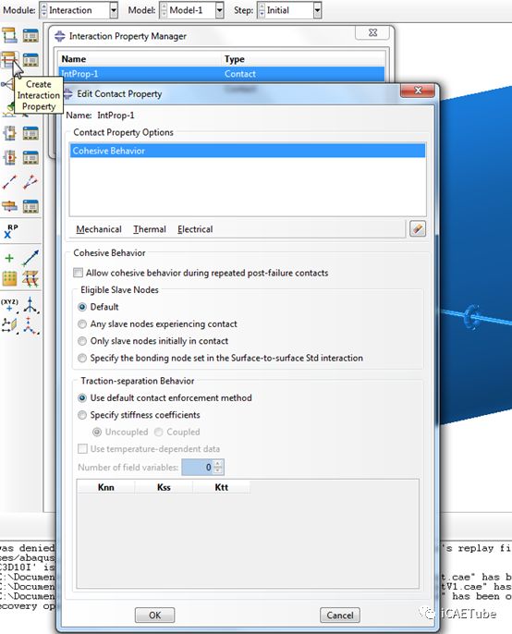Screen dimensions: 512x634
Task: Open the Interaction Property Manager icon
Action: [x=30, y=60]
